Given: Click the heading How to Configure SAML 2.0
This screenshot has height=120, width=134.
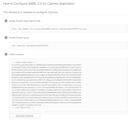Looking at the screenshot, I should click(39, 4).
